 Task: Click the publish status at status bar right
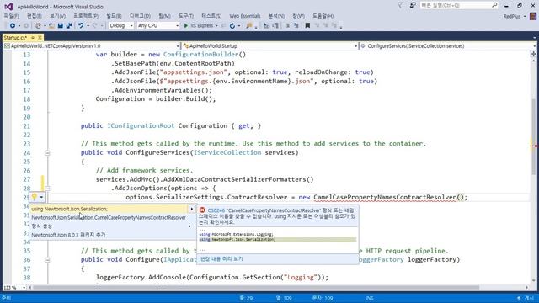point(526,298)
